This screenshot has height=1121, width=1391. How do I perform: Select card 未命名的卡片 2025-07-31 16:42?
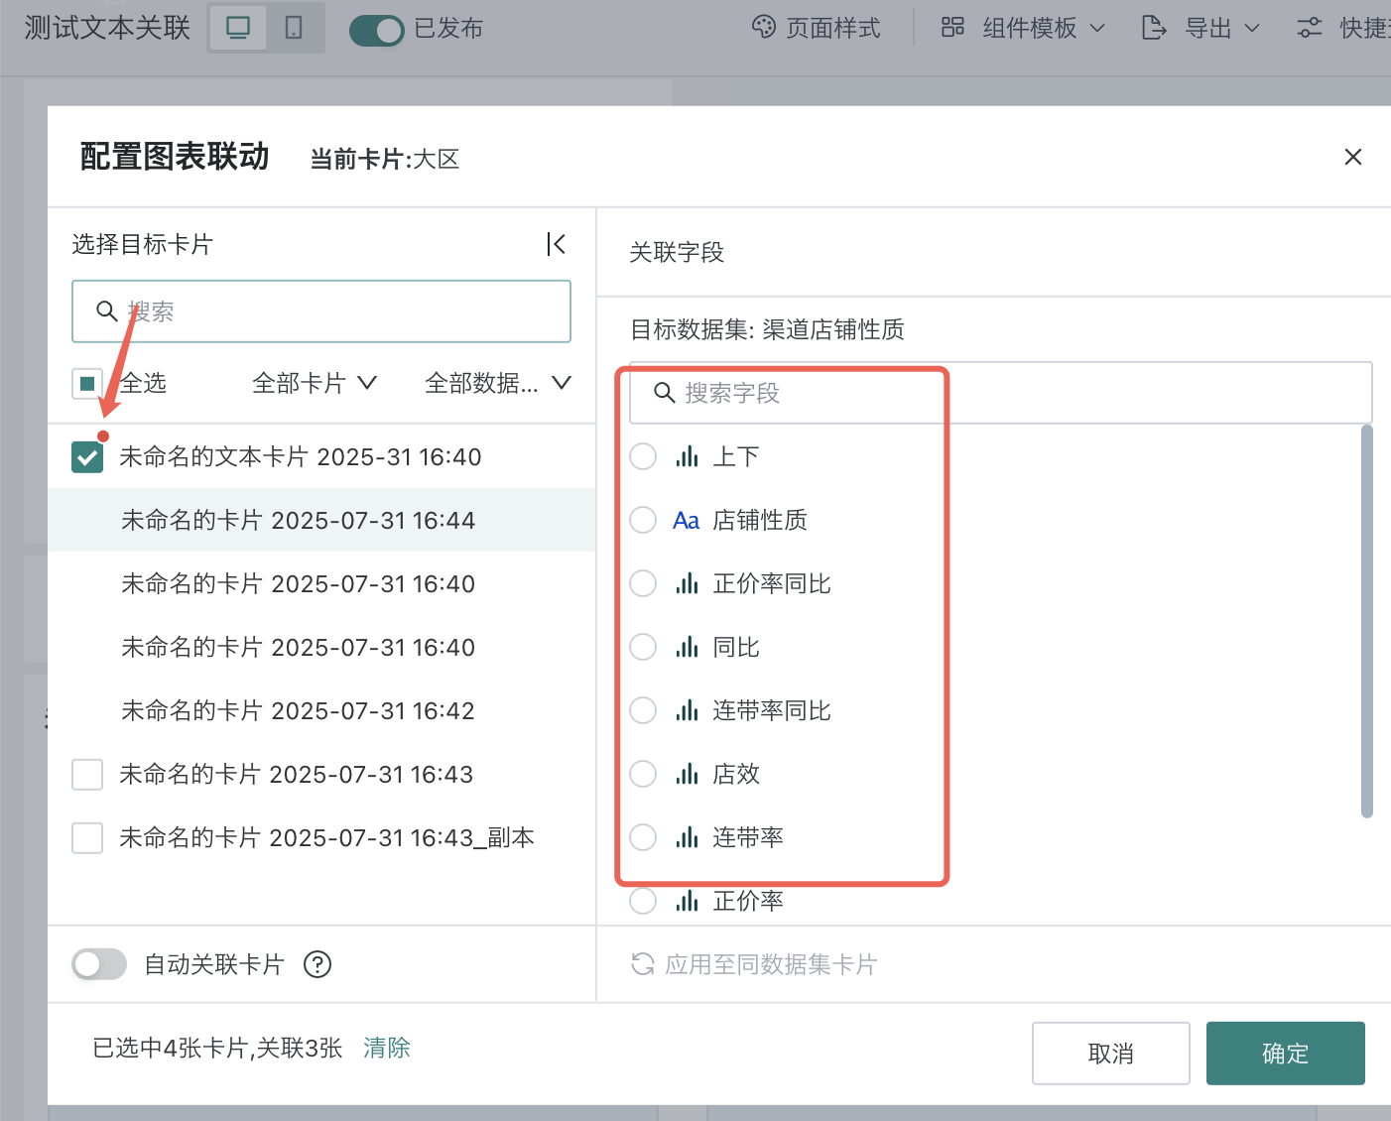pos(321,710)
